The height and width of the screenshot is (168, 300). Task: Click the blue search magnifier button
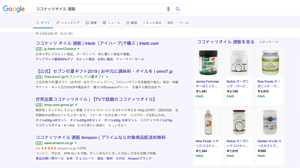(178, 9)
